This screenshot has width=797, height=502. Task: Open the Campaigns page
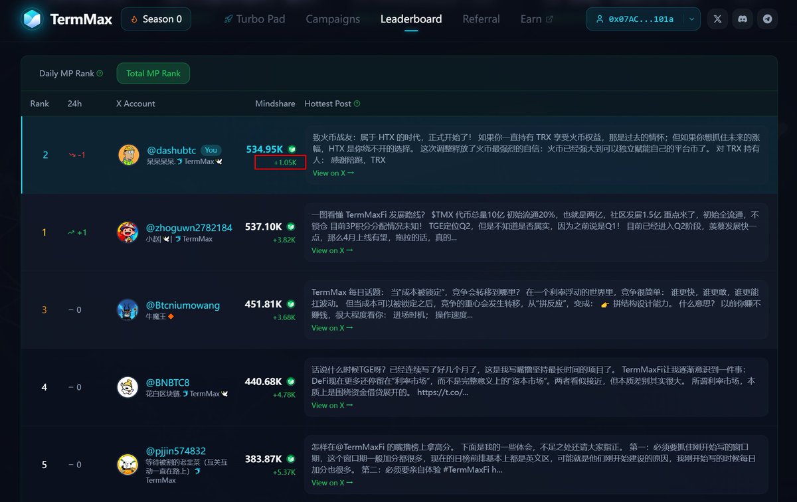332,19
